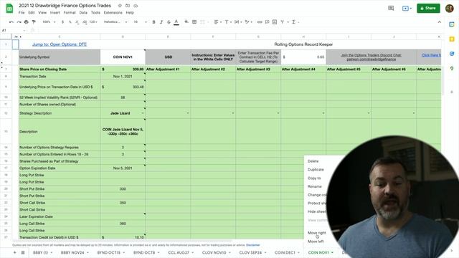Viewport: 459px width, 258px height.
Task: Click the green Share button
Action: 428,8
